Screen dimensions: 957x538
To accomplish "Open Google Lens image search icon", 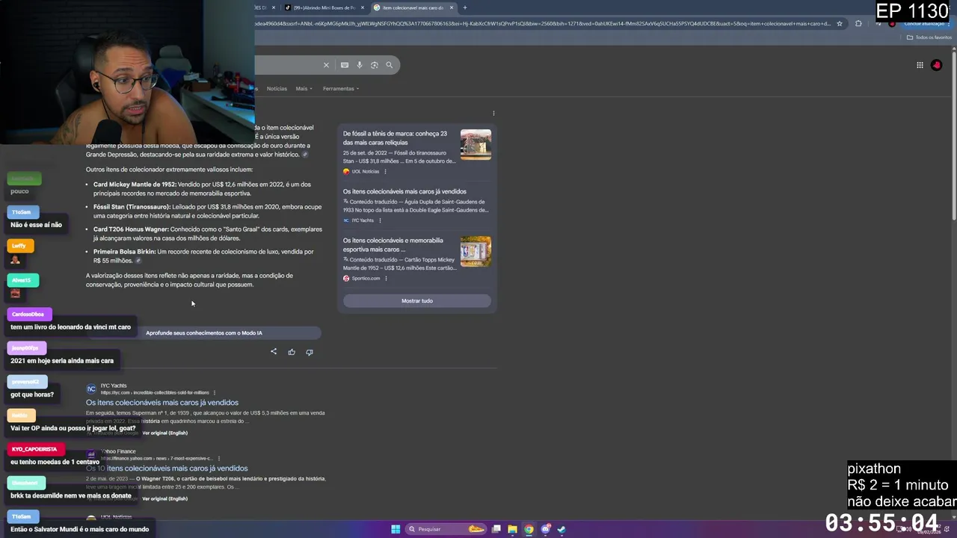I will pyautogui.click(x=375, y=65).
